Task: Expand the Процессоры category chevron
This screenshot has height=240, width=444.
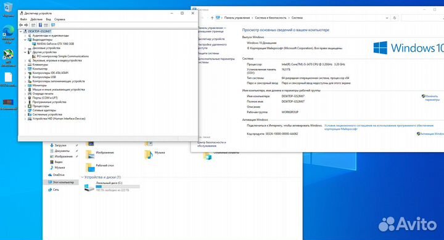Action: click(x=25, y=106)
